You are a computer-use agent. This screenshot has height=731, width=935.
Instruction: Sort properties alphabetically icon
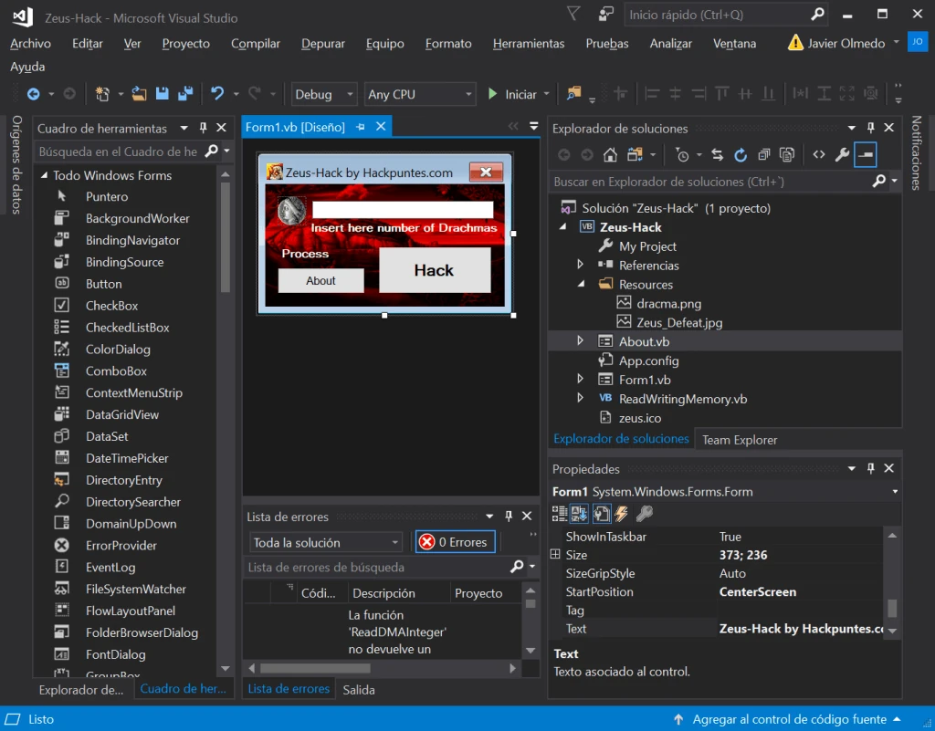(578, 514)
